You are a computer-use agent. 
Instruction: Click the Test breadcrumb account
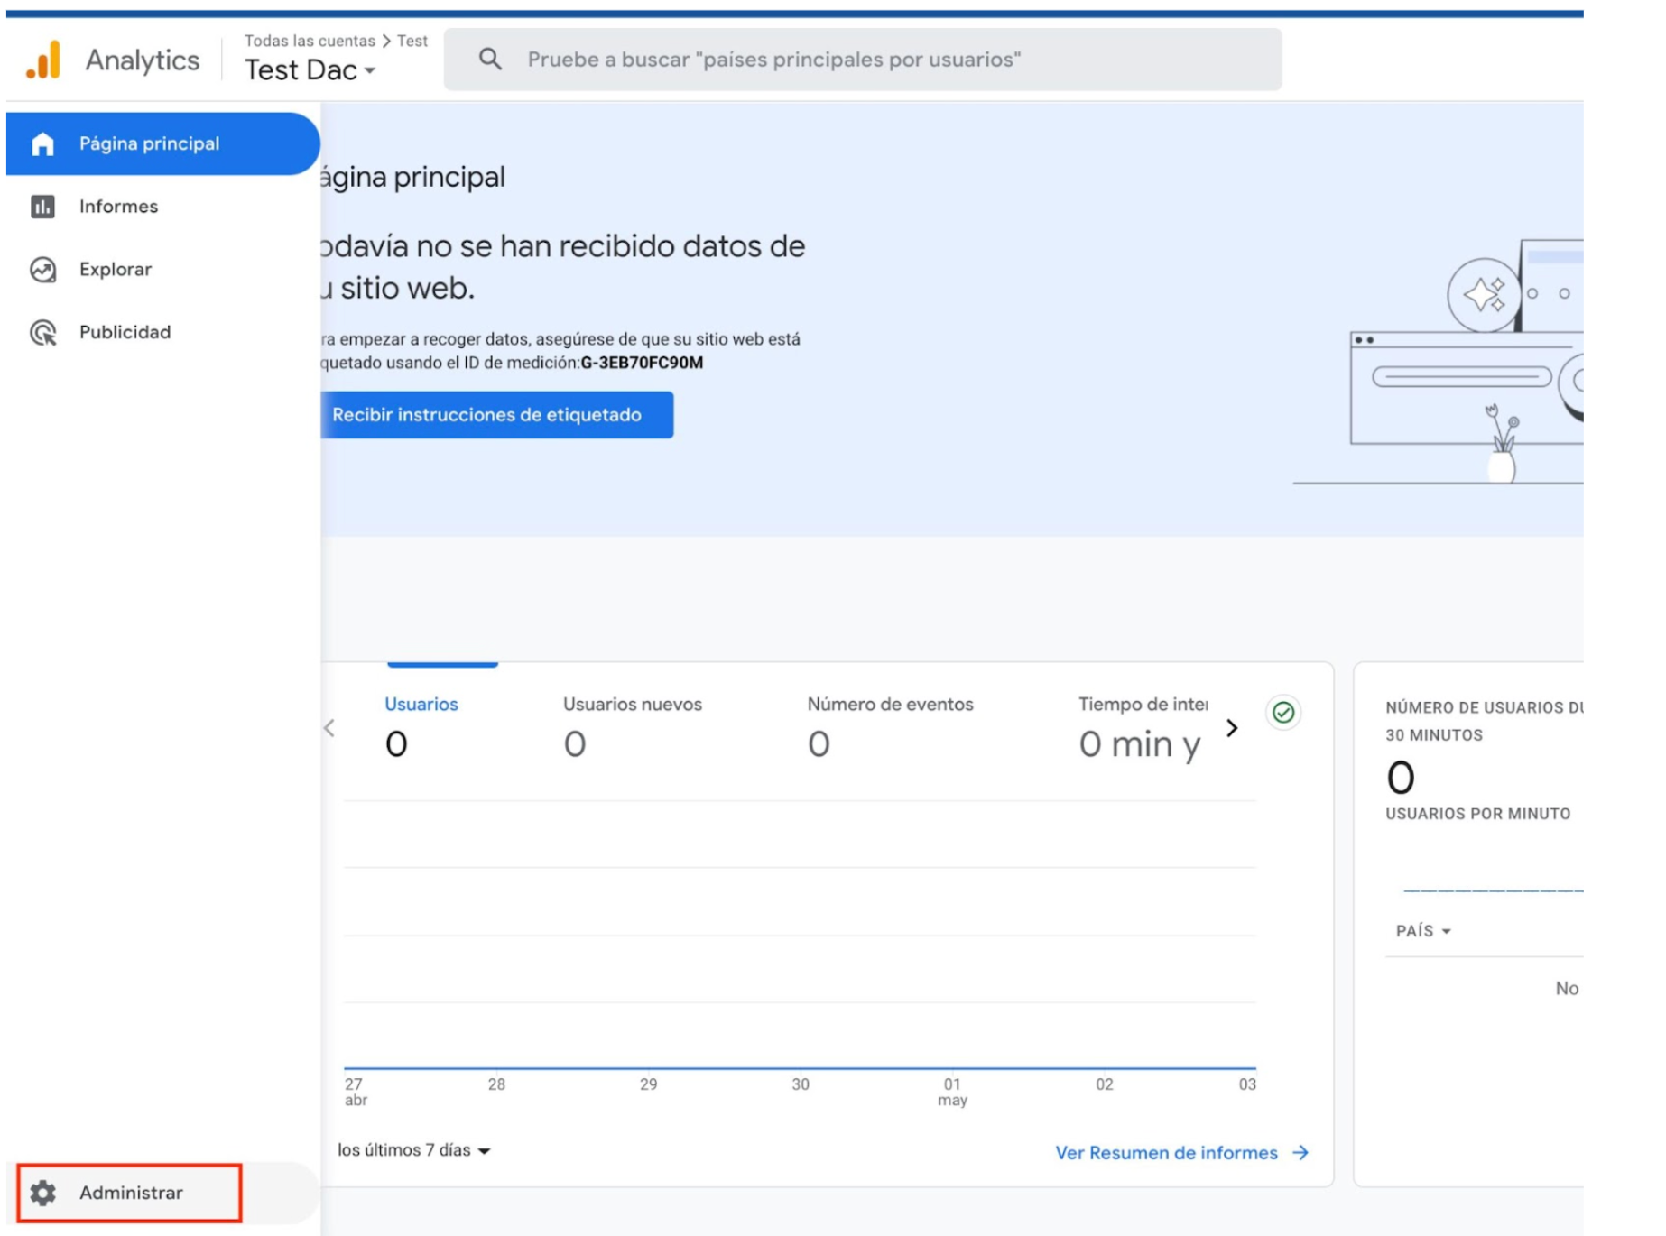coord(412,41)
